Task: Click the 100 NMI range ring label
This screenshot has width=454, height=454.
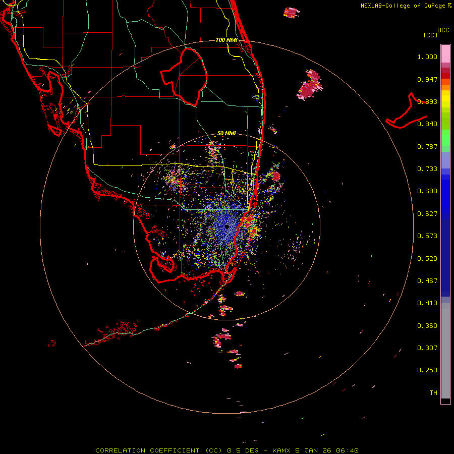Action: pos(226,40)
